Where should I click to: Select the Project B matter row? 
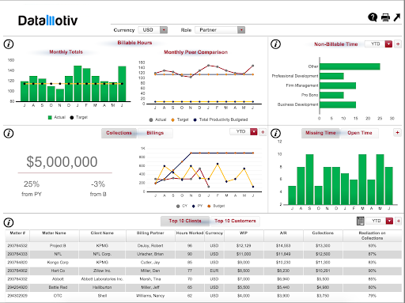click(203, 245)
